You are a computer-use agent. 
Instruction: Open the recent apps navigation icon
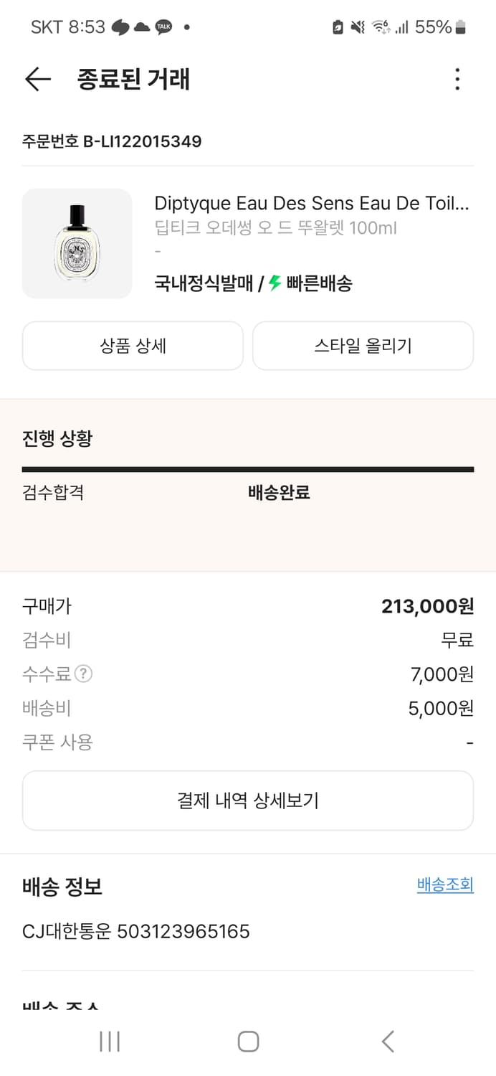coord(109,1041)
